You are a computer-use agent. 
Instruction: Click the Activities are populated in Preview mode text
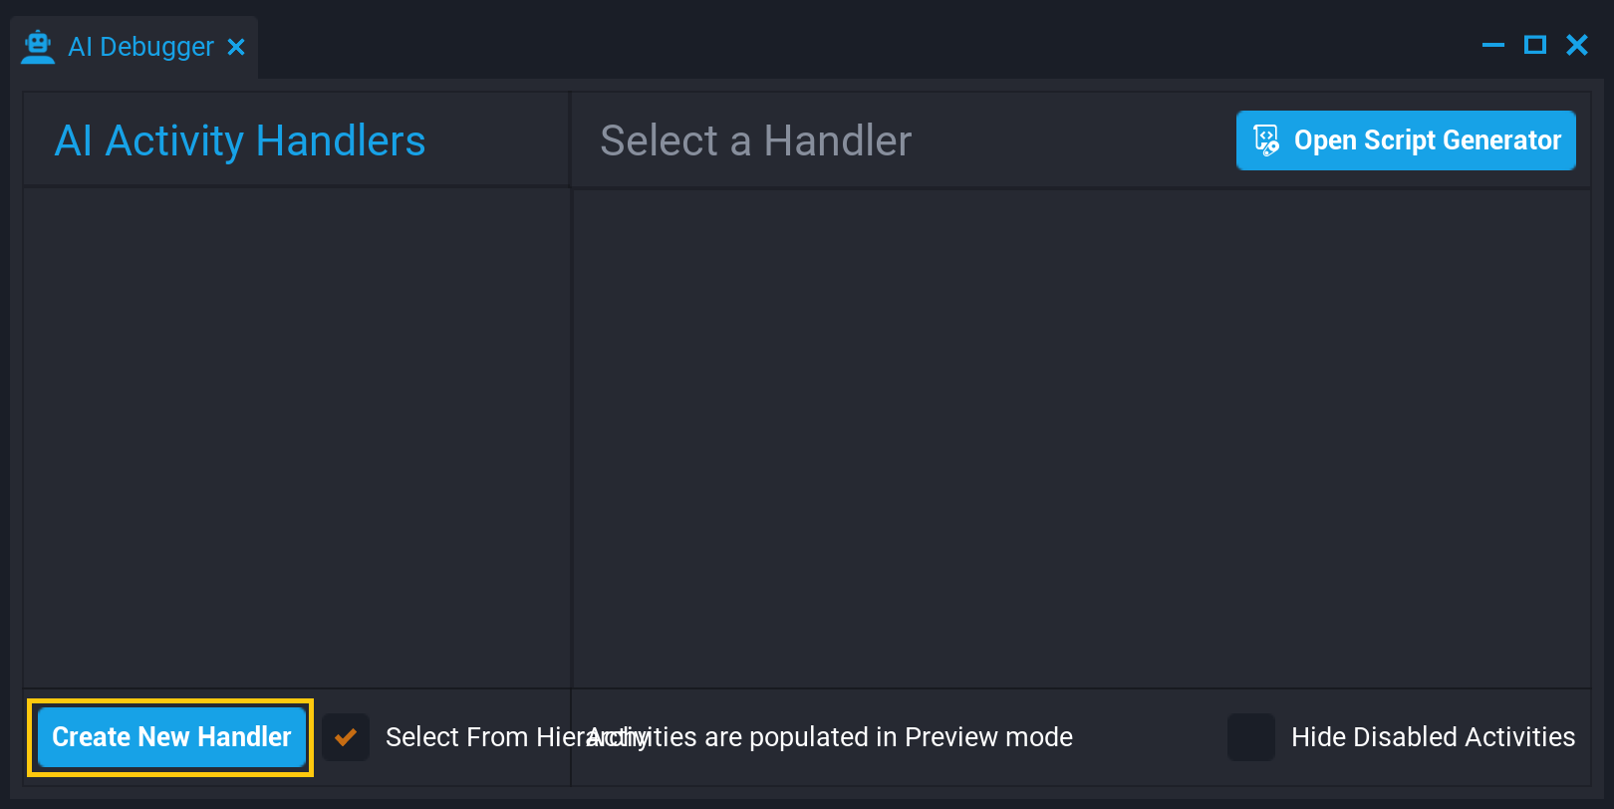click(832, 737)
